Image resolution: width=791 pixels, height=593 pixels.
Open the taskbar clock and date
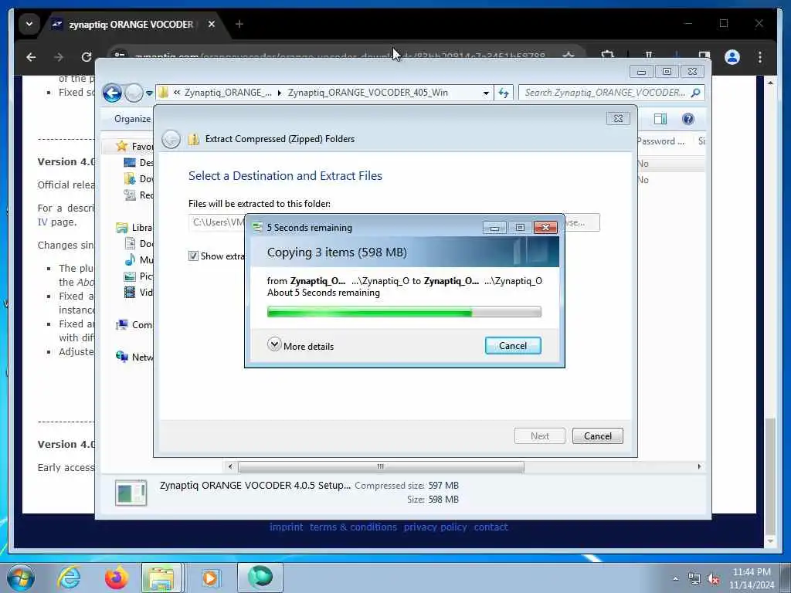(752, 578)
